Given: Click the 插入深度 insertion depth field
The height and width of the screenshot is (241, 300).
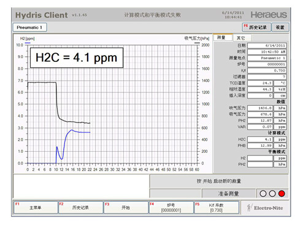Looking at the screenshot, I should coord(260,95).
